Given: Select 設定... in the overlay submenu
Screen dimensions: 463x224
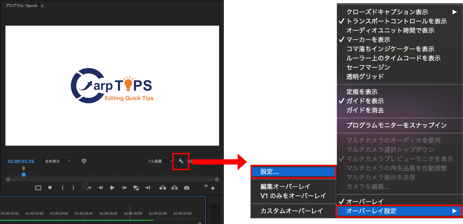Looking at the screenshot, I should pos(293,172).
